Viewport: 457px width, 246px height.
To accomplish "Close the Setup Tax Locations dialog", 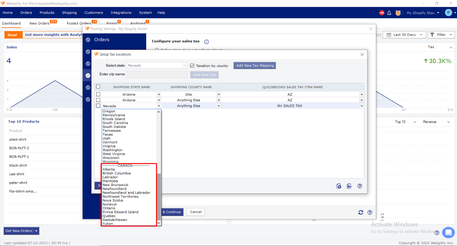I will click(362, 54).
